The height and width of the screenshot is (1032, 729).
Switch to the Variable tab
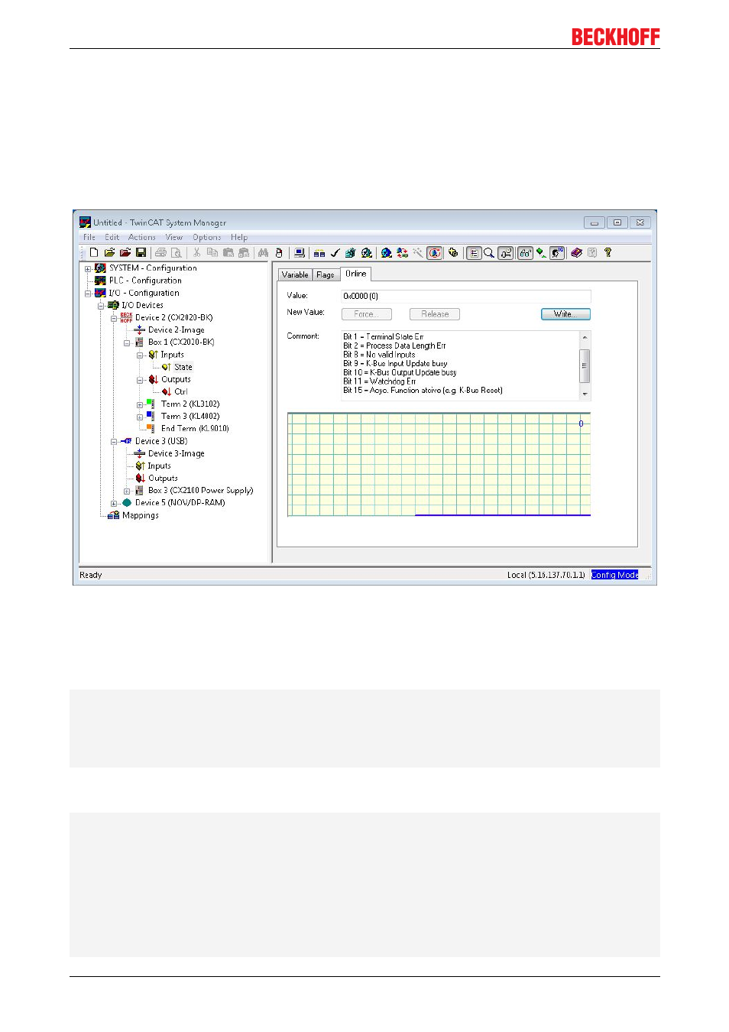click(x=295, y=274)
